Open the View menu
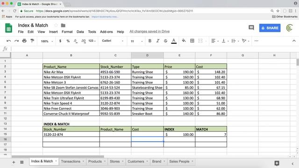 coord(41,32)
